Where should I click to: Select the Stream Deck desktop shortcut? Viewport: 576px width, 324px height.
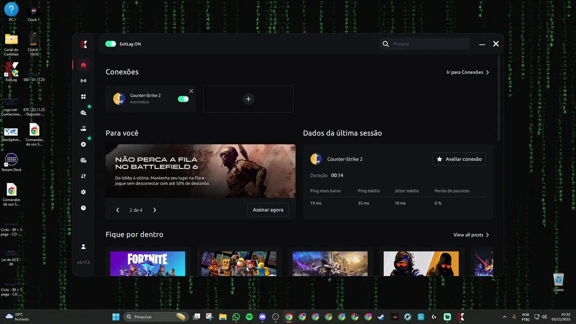[x=11, y=162]
